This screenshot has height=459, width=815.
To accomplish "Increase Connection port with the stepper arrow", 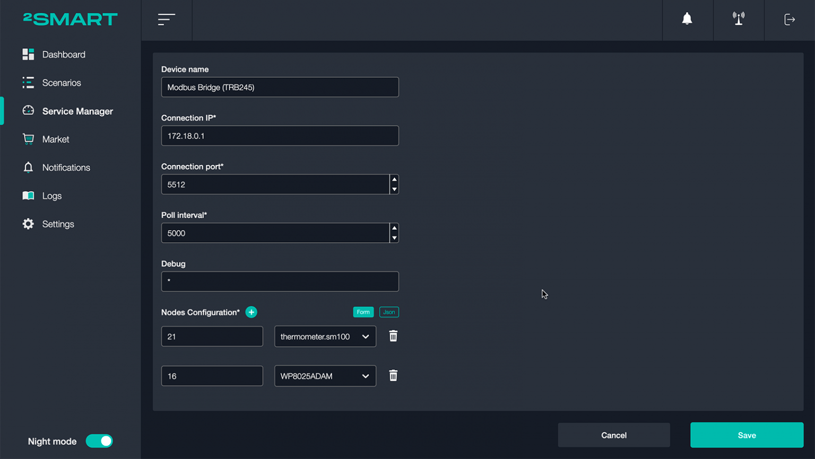I will coord(395,180).
